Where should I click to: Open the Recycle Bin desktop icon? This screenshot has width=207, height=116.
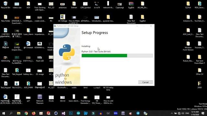click(x=5, y=5)
